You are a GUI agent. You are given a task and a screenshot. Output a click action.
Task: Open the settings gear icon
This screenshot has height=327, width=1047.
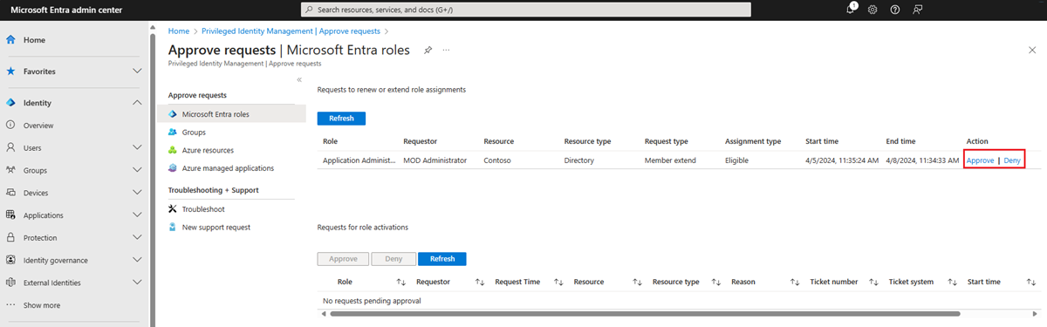click(x=872, y=9)
